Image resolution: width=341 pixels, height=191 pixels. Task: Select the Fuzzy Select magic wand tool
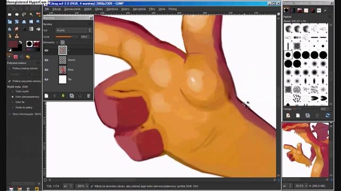tap(31, 14)
